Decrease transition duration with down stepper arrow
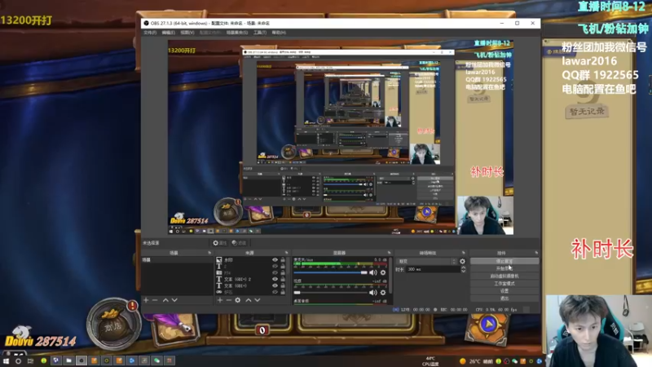The height and width of the screenshot is (367, 652). 463,272
